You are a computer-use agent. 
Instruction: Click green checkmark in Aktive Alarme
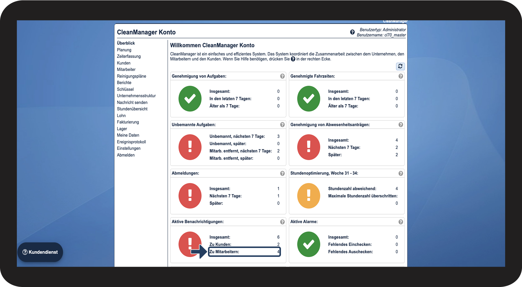click(309, 244)
